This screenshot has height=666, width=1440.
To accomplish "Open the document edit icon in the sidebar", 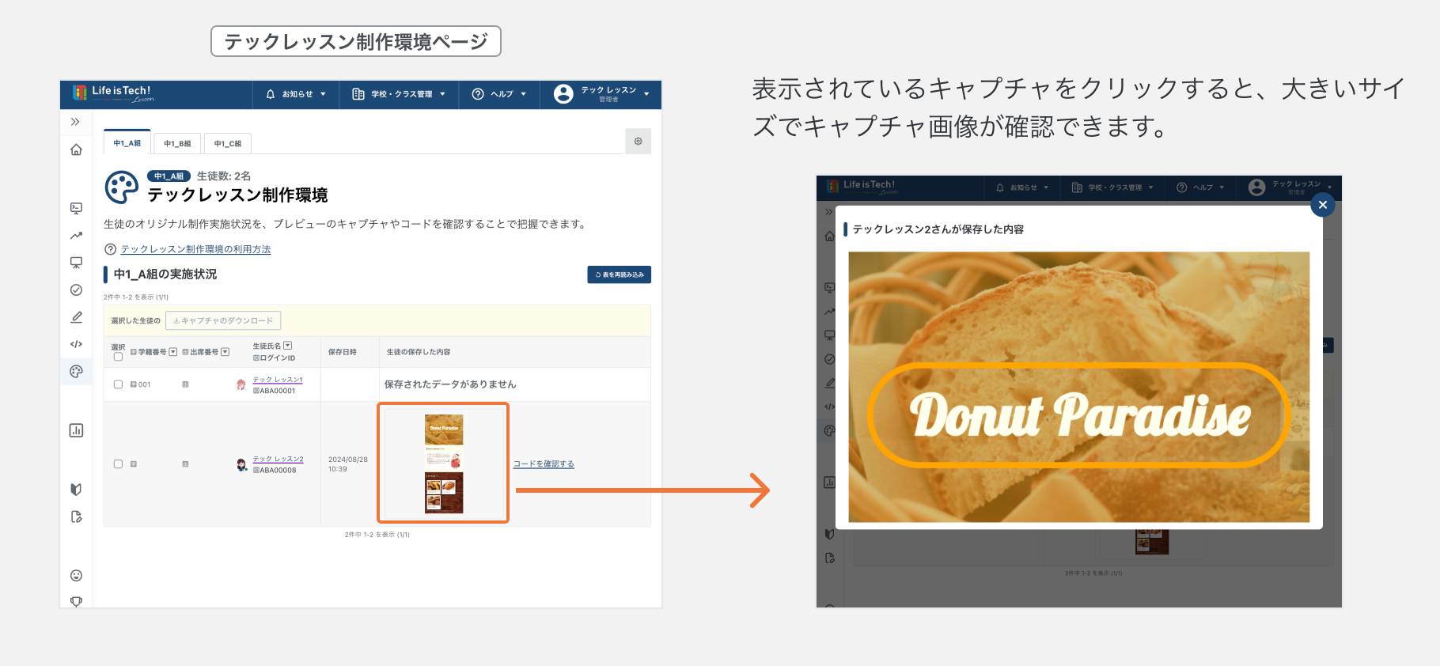I will tap(76, 517).
